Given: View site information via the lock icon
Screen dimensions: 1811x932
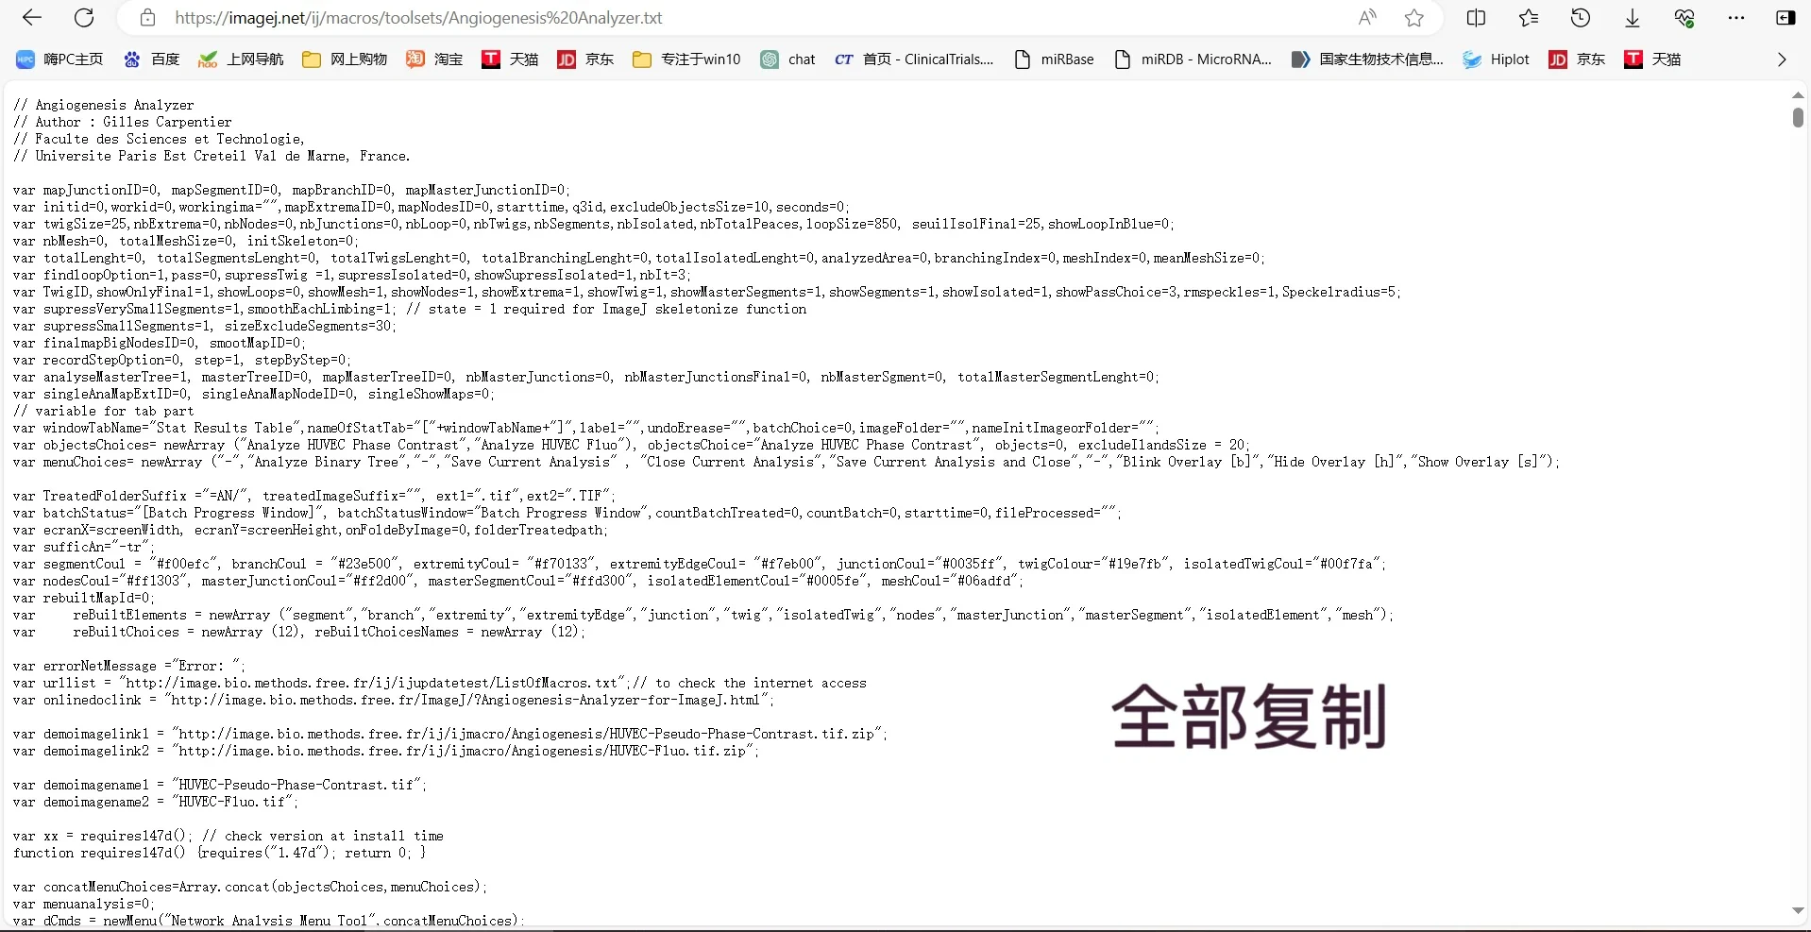Looking at the screenshot, I should click(147, 17).
